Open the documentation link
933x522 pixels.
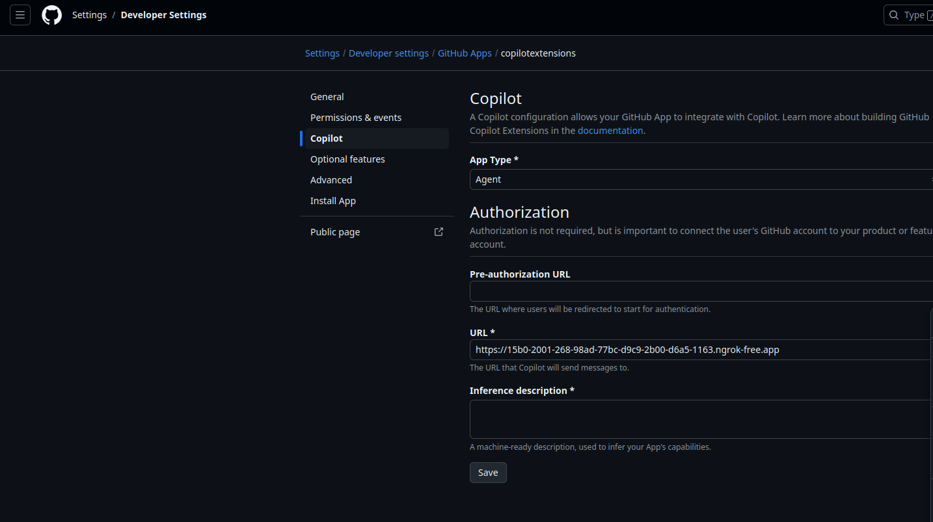pos(610,130)
